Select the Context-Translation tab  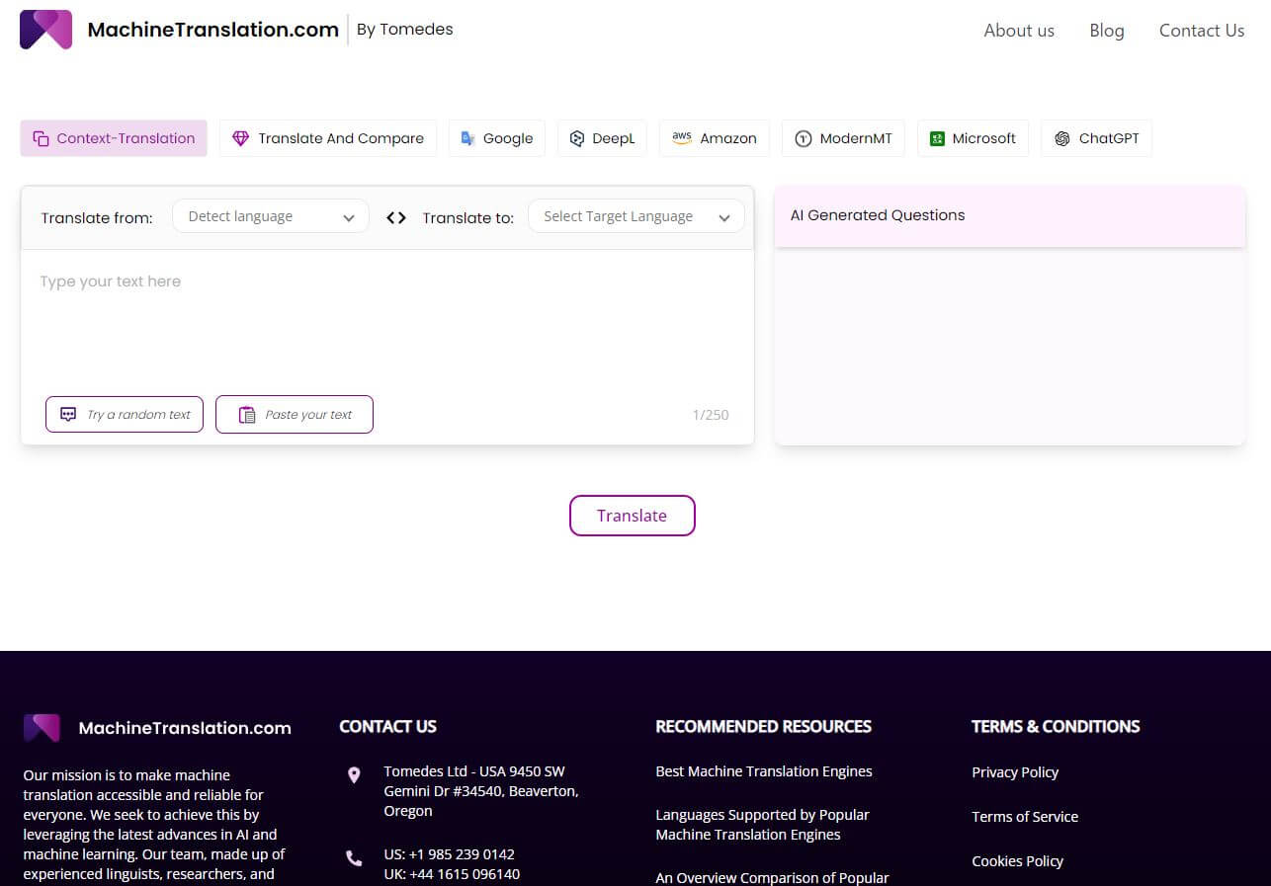114,138
